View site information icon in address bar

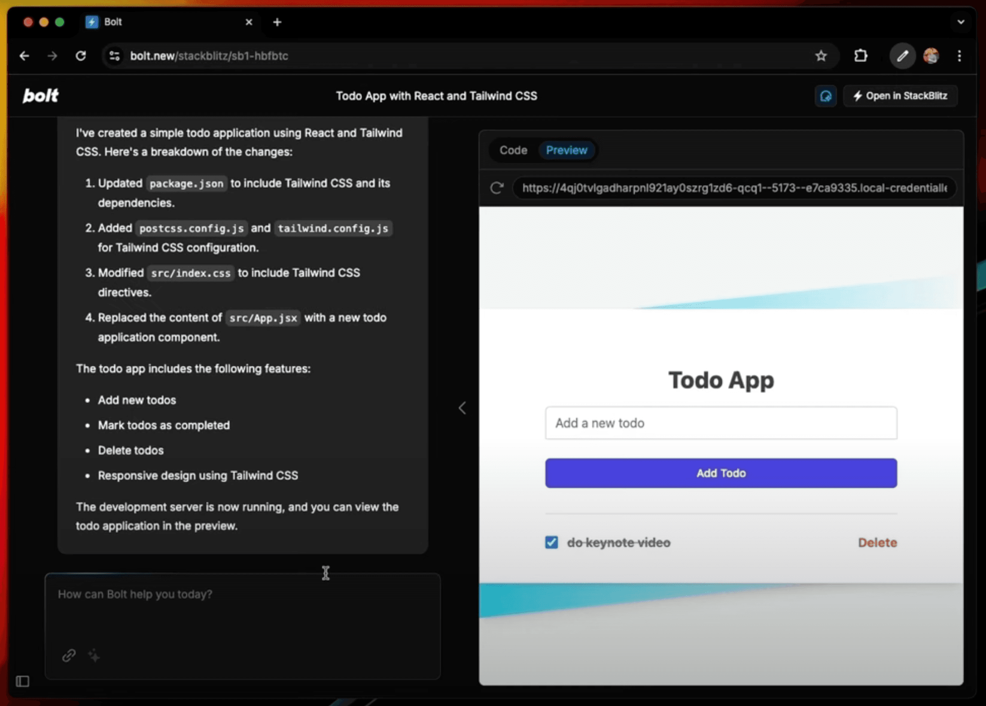point(115,56)
